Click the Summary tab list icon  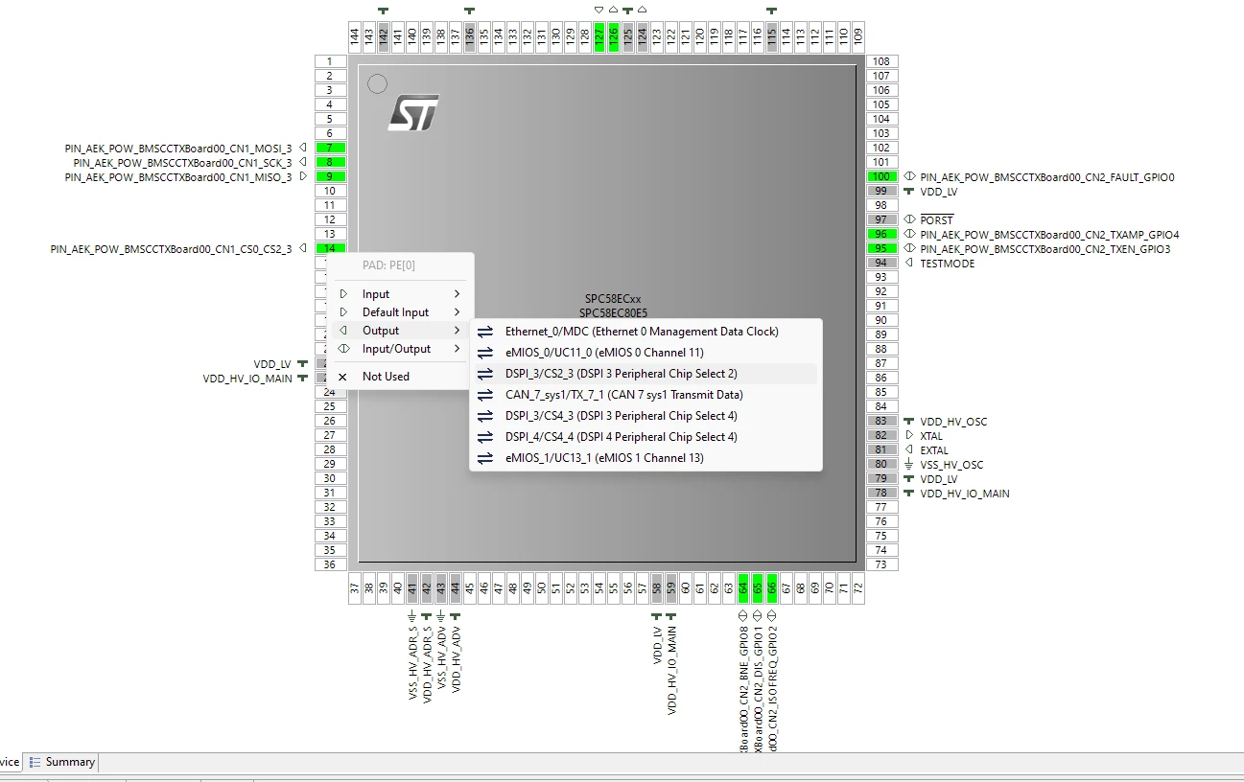tap(35, 762)
